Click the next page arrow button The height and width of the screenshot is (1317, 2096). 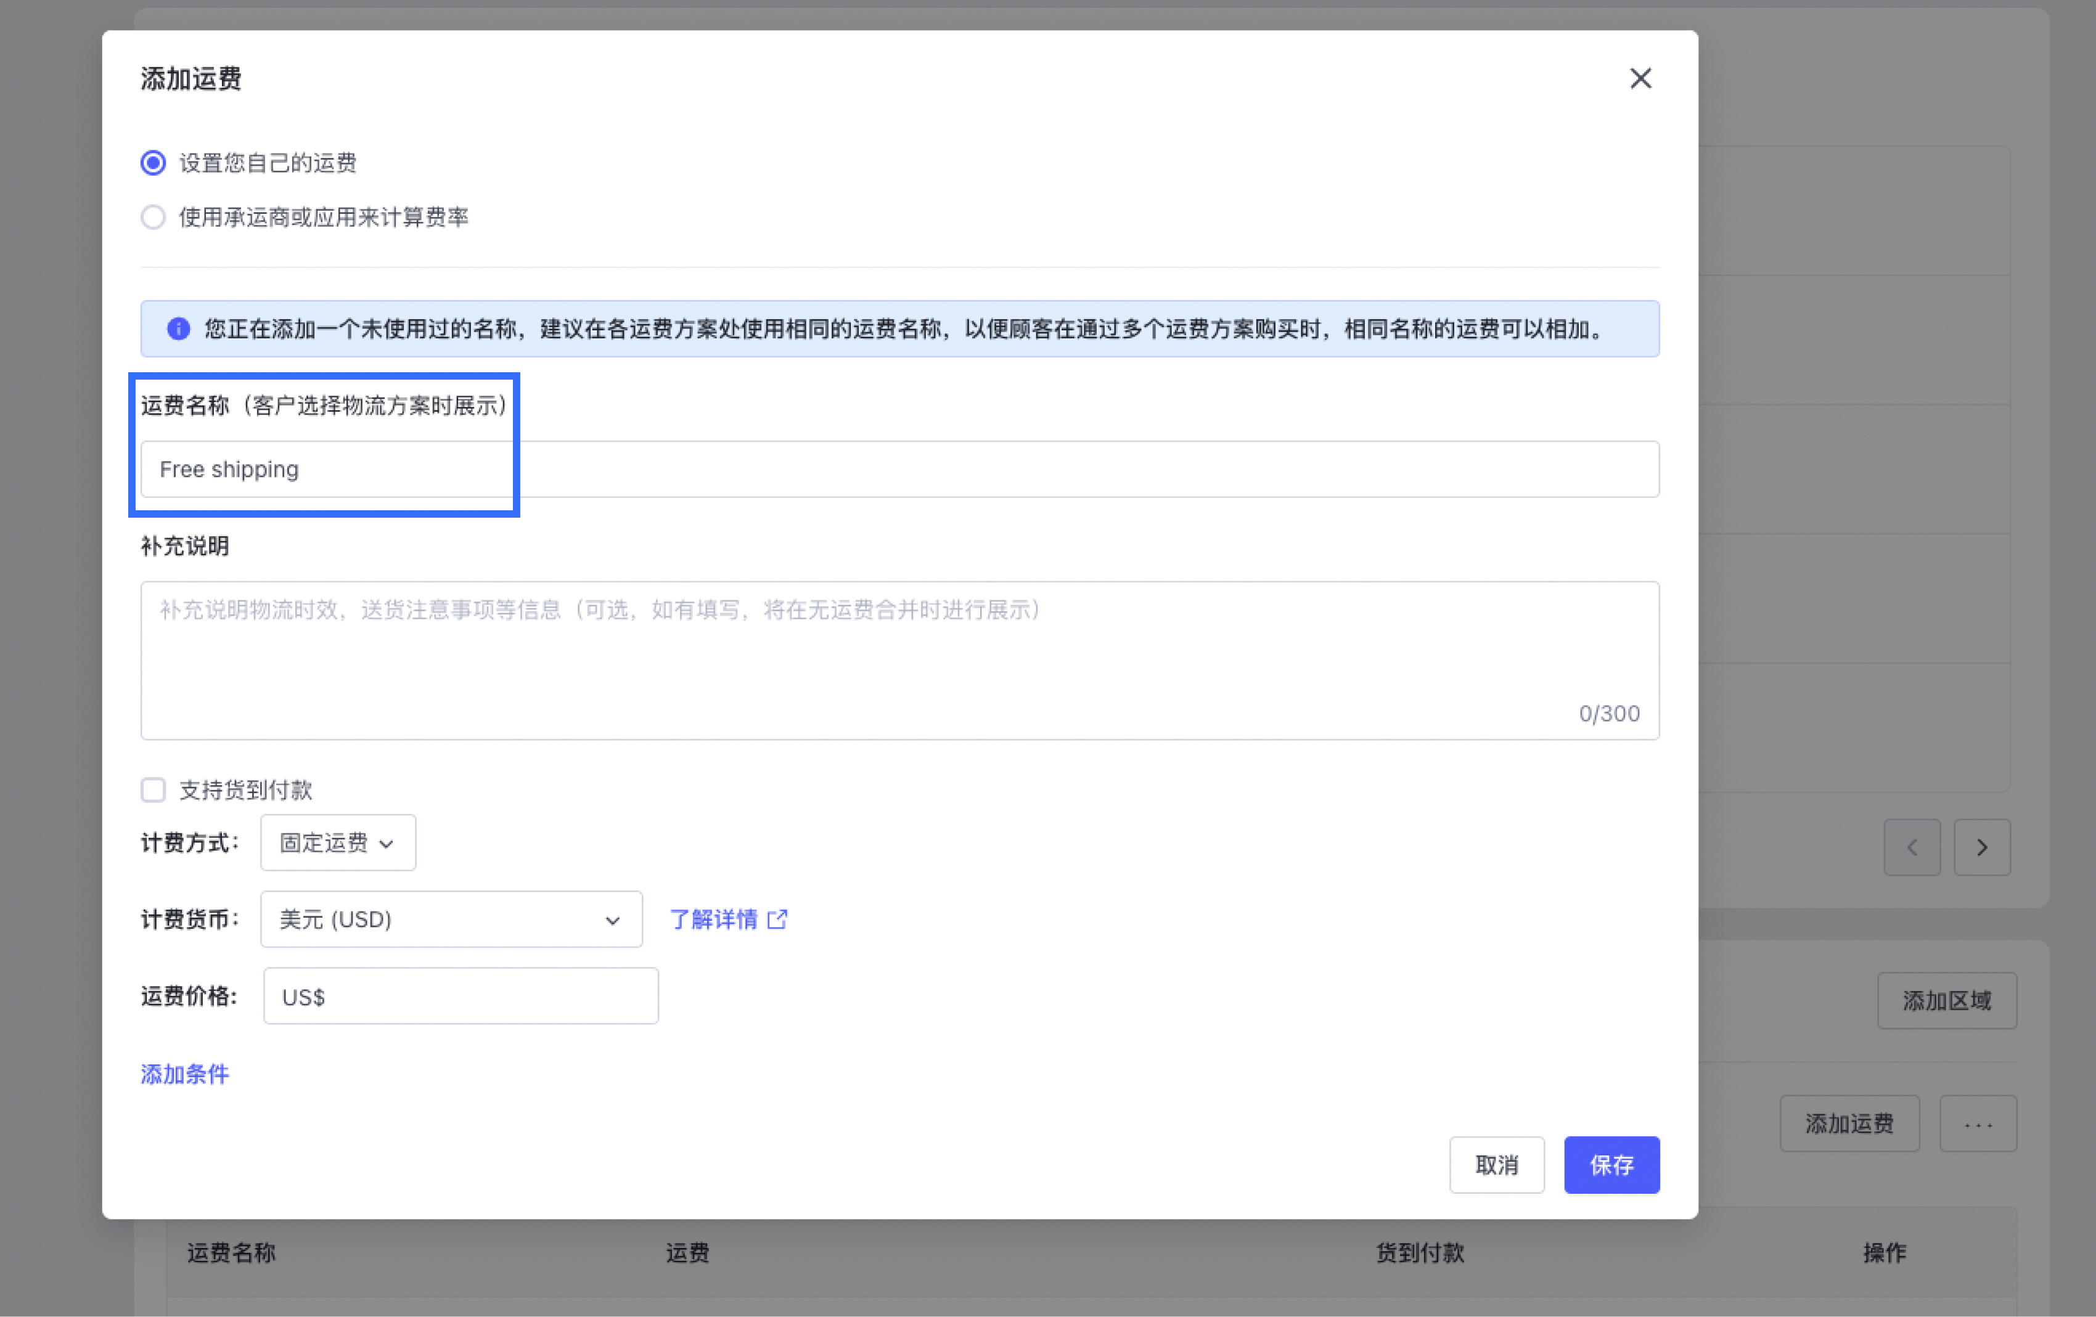pos(1981,847)
